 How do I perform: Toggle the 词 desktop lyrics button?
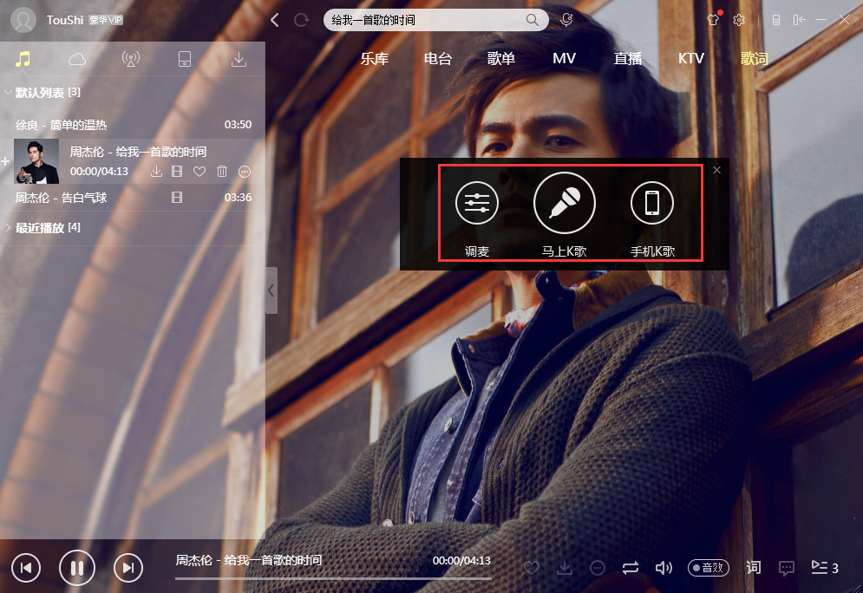point(754,568)
